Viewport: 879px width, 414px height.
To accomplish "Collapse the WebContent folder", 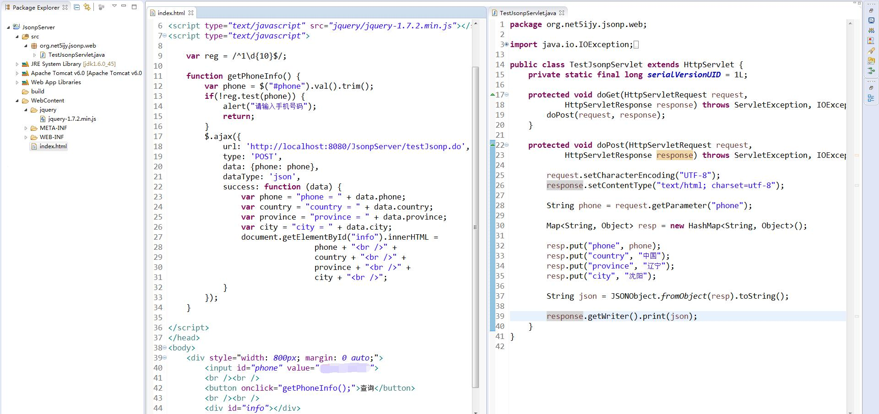I will coord(17,101).
